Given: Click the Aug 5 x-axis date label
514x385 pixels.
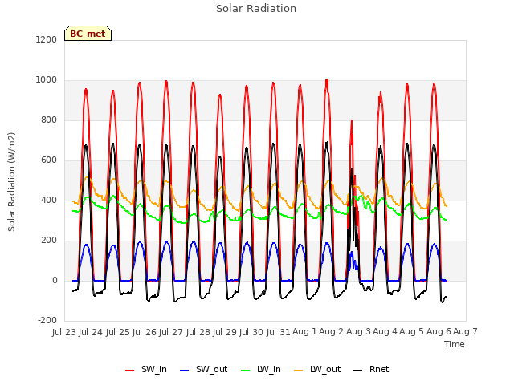Looking at the screenshot, I should click(412, 332).
